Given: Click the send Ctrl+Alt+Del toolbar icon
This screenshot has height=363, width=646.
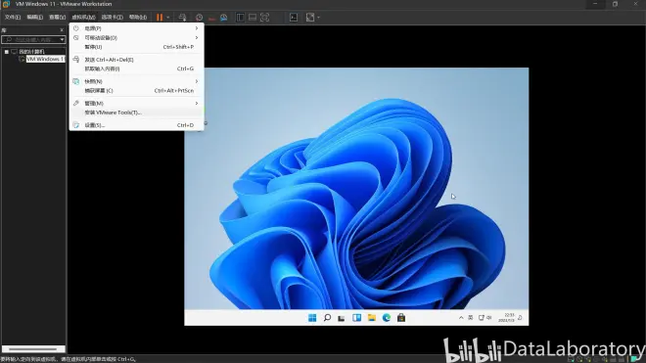Looking at the screenshot, I should (182, 18).
